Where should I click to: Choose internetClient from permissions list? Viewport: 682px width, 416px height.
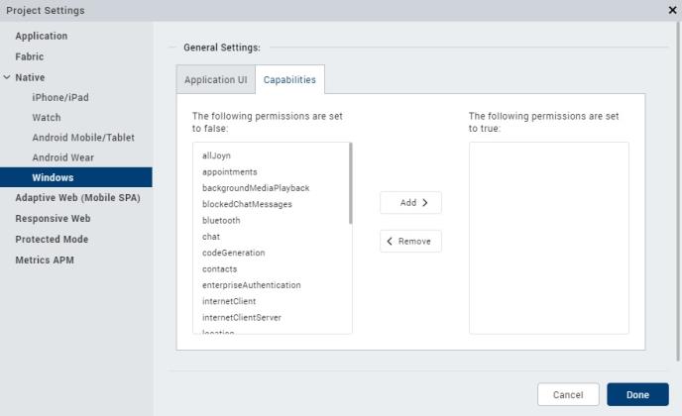coord(231,301)
